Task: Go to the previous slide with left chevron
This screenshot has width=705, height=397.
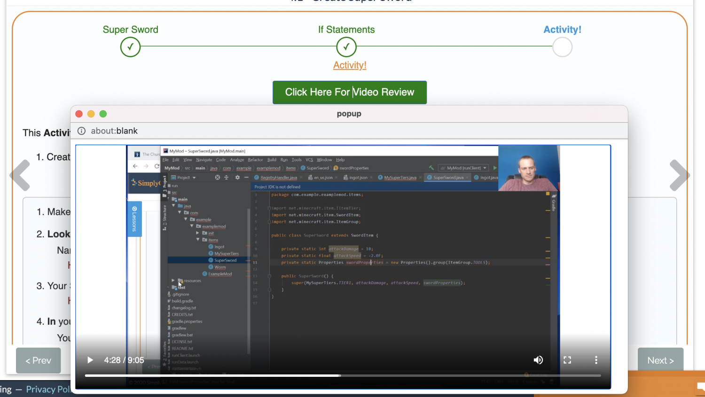Action: tap(20, 175)
